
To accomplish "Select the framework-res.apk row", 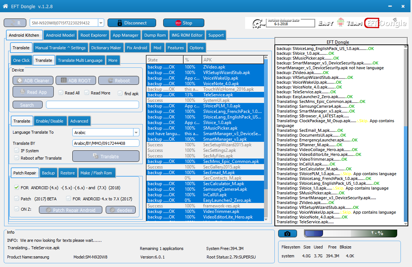I will pyautogui.click(x=205, y=206).
